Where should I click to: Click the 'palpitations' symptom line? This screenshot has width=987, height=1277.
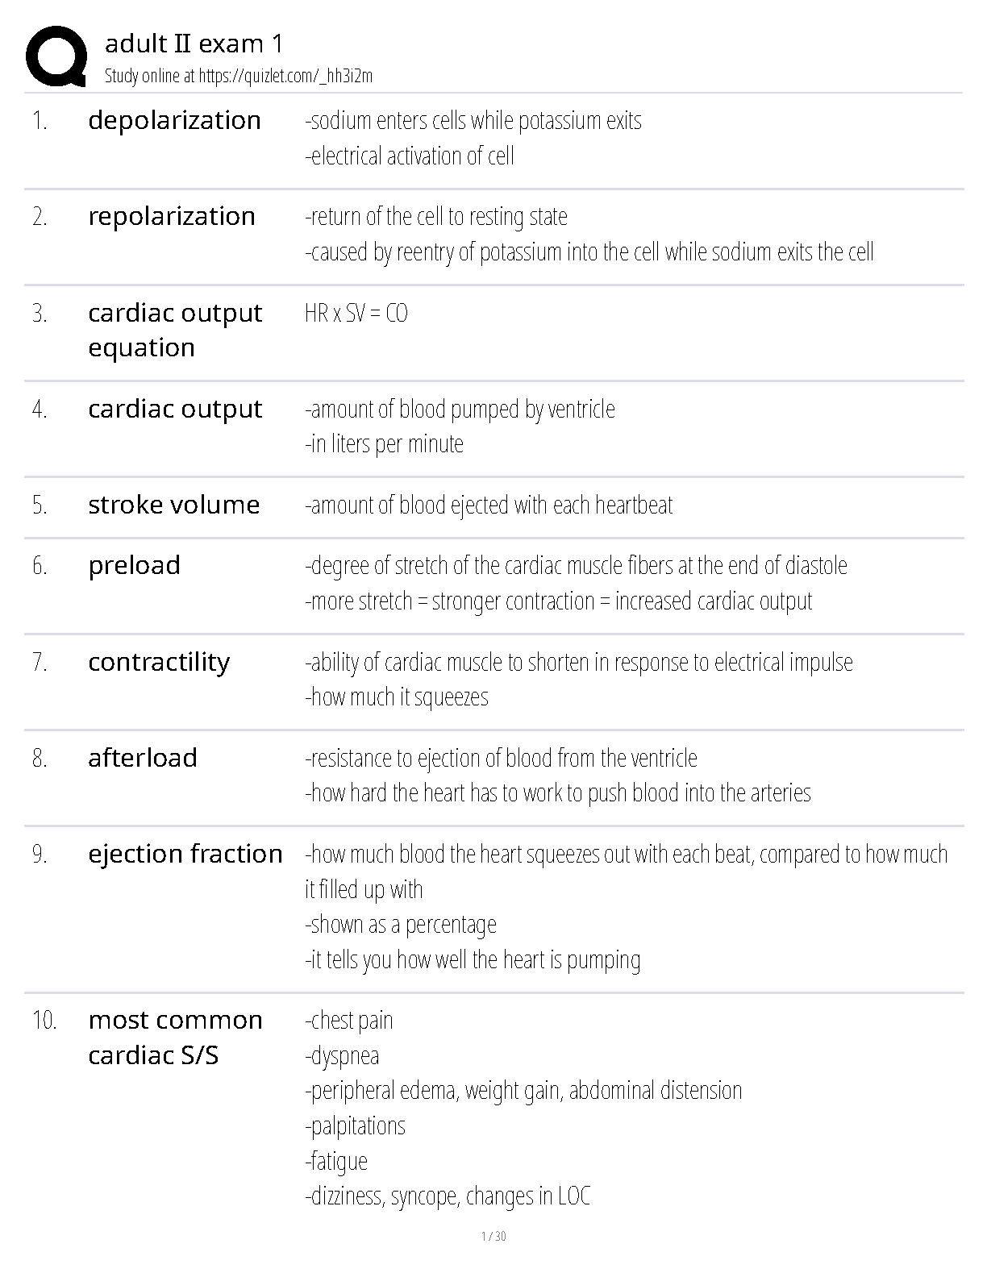pos(356,1125)
